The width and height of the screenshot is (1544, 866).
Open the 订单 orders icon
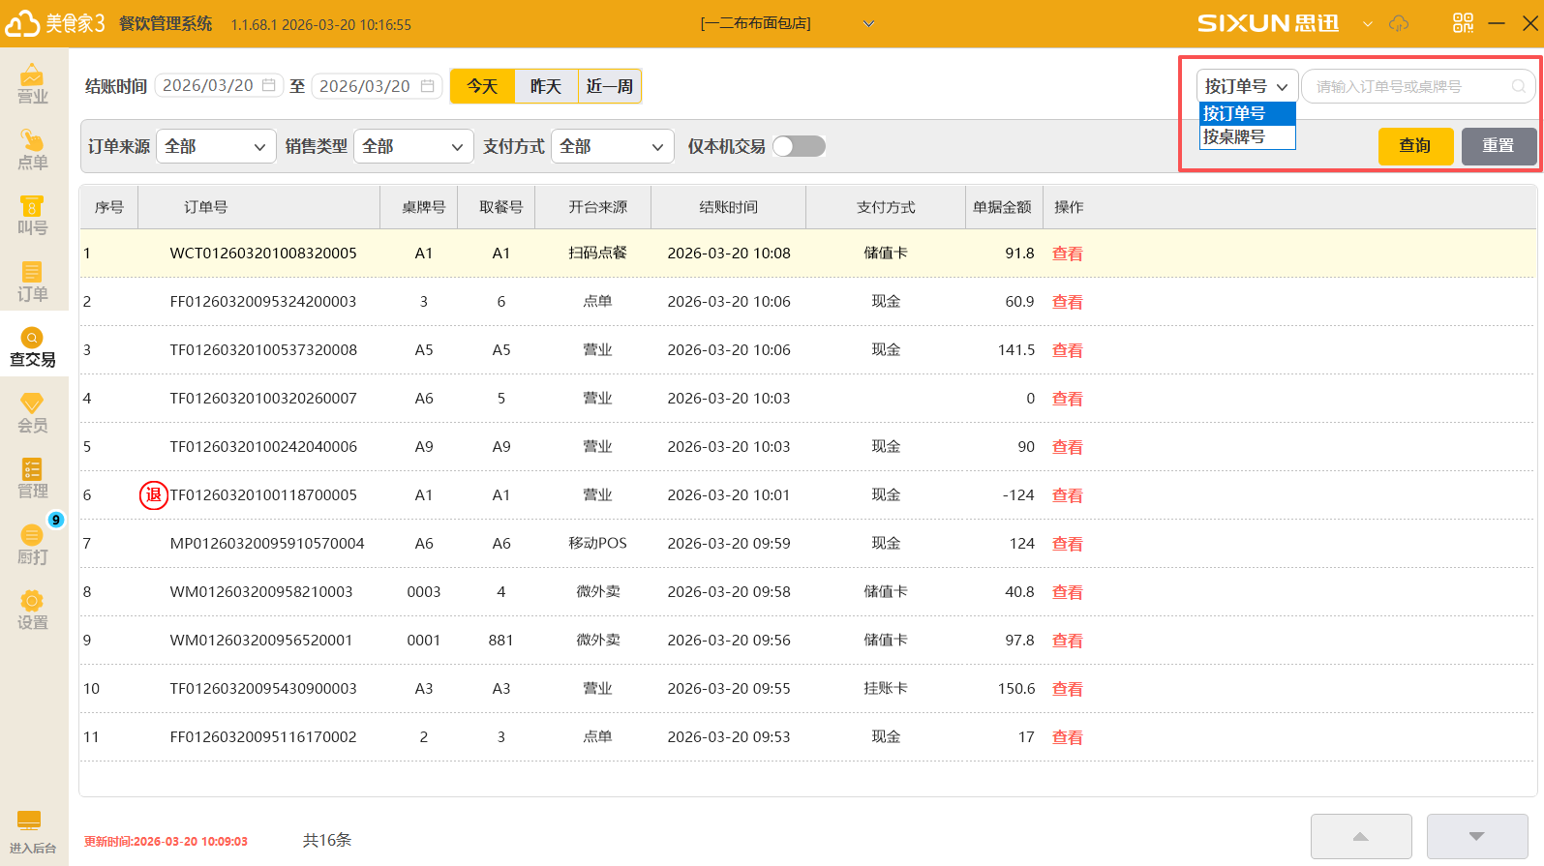coord(33,281)
